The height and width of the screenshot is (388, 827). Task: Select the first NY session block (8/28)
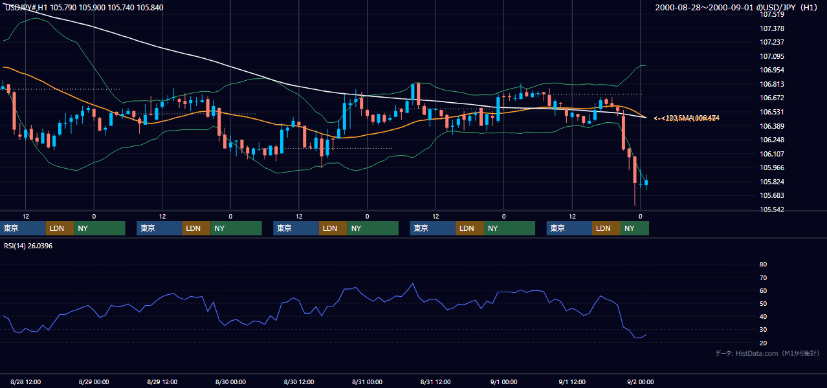(99, 228)
